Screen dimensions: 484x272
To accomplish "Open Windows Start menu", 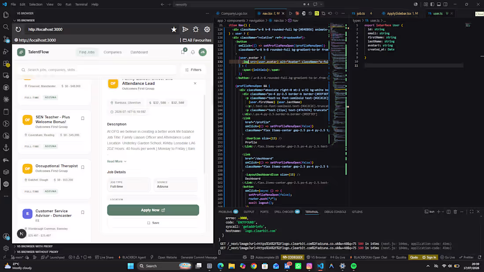I will 131,266.
